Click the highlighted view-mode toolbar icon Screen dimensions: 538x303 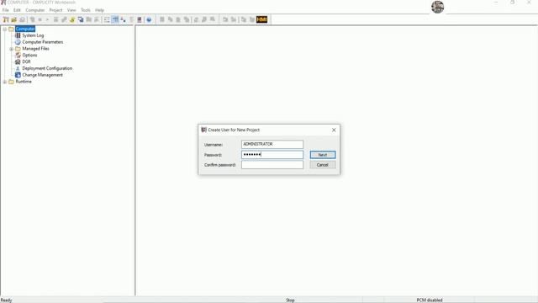[115, 19]
